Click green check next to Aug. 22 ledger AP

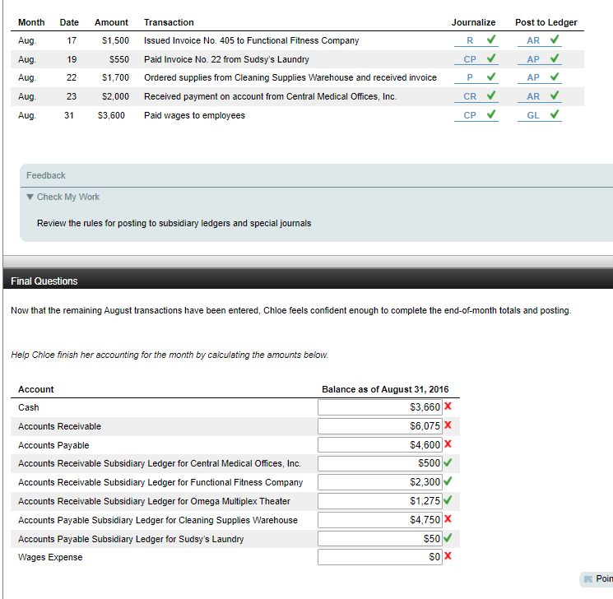pos(555,77)
